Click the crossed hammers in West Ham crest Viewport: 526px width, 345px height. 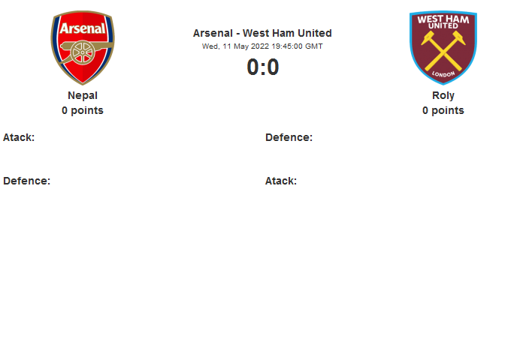point(443,52)
